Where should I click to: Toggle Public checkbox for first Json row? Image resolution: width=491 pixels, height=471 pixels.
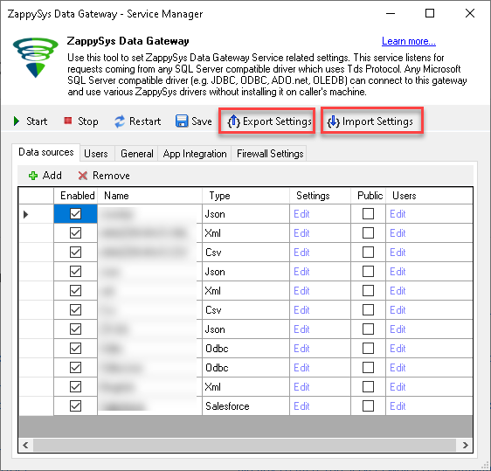point(368,214)
